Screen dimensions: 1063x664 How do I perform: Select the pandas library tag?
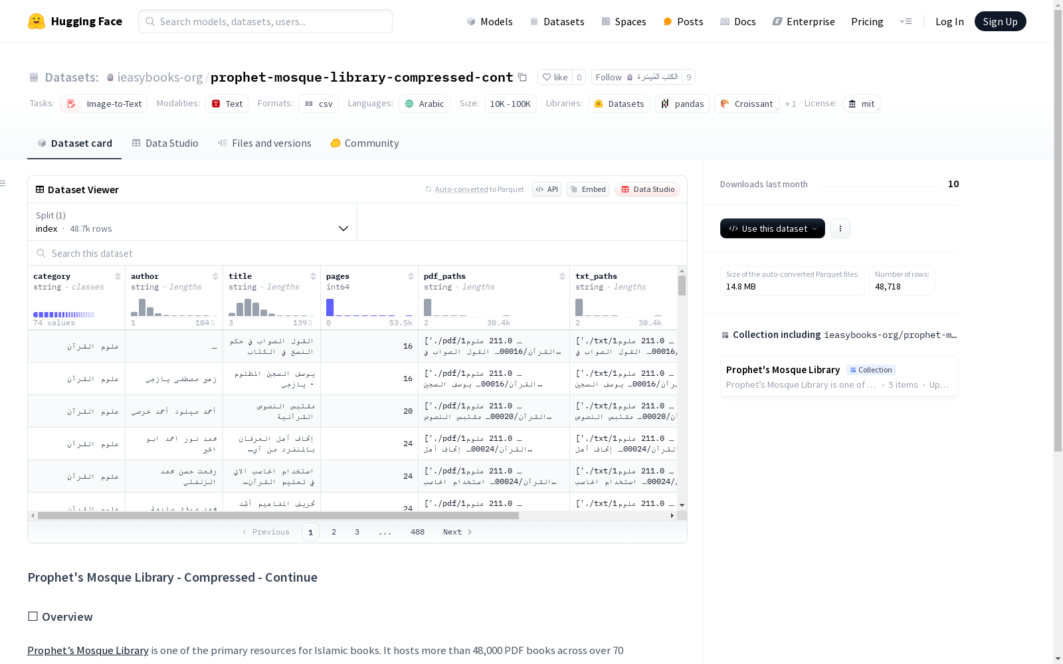pos(682,104)
